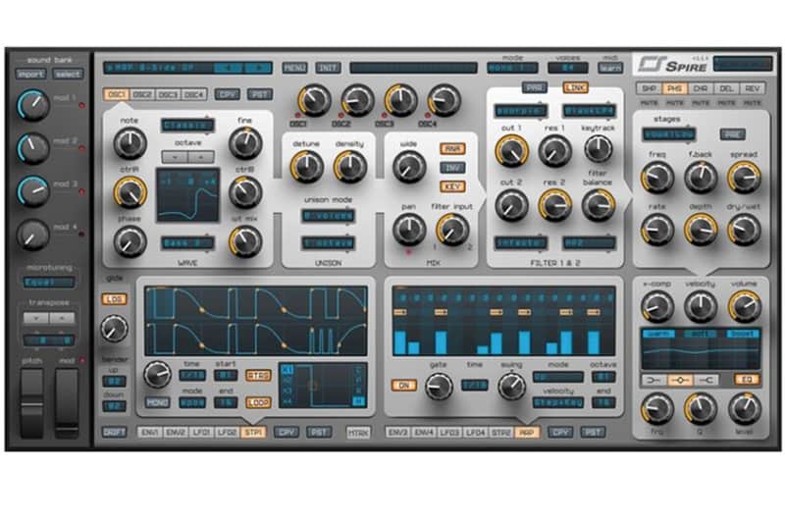Click the sound bank import button

click(x=30, y=74)
